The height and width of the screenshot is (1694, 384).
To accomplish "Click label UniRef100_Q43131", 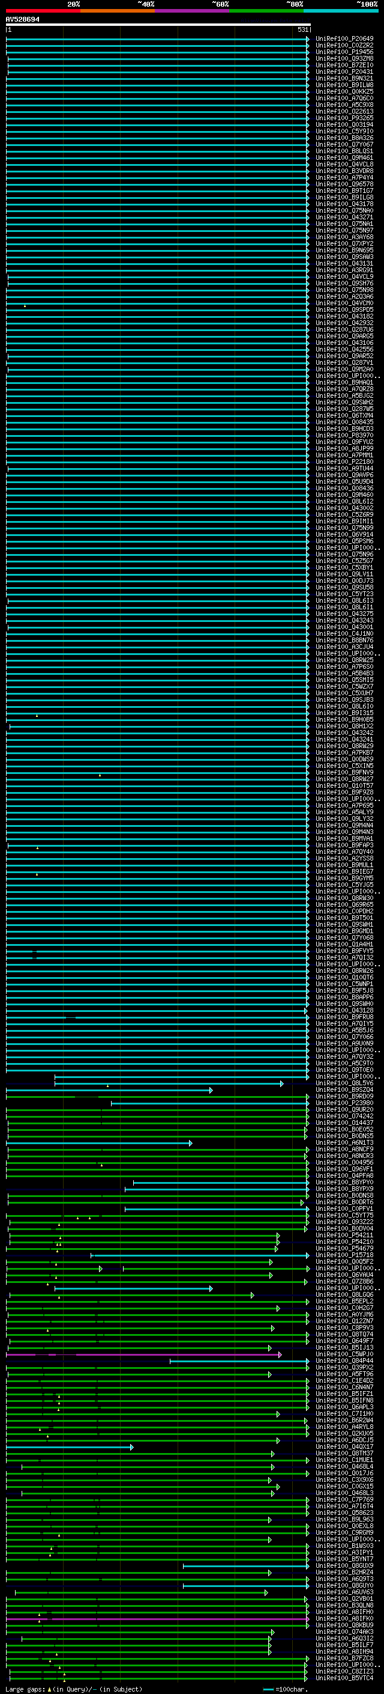I will click(x=344, y=263).
